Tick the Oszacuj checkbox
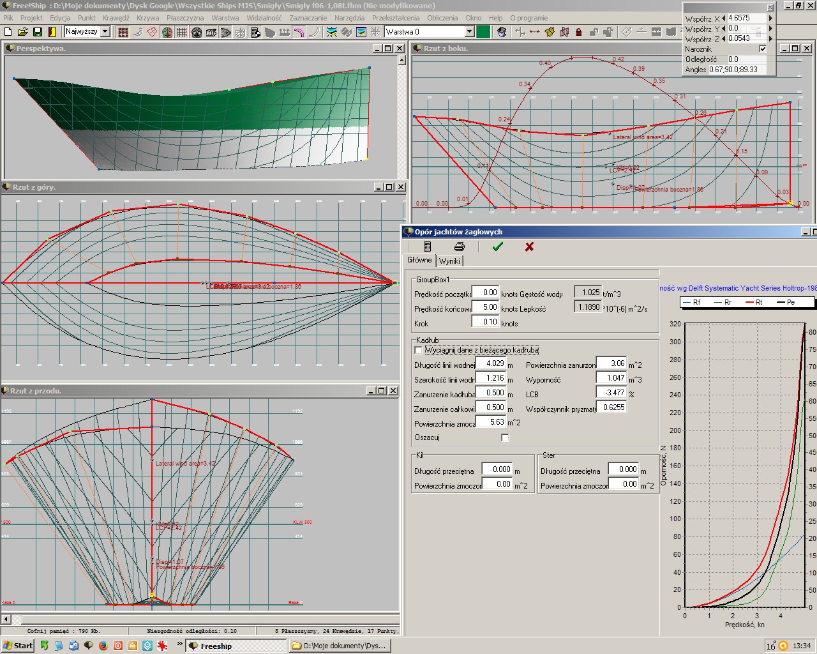 [505, 437]
